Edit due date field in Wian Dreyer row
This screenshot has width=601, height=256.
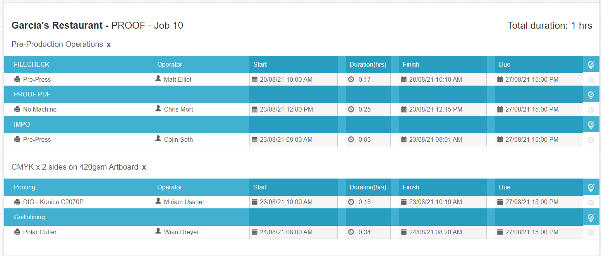pos(539,232)
